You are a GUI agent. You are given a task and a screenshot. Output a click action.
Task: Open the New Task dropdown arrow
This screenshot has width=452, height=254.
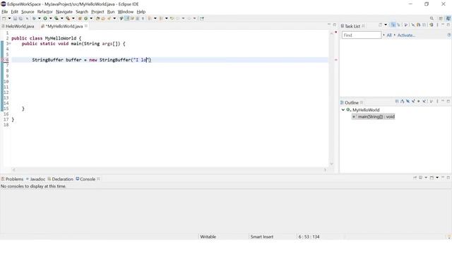pos(386,25)
